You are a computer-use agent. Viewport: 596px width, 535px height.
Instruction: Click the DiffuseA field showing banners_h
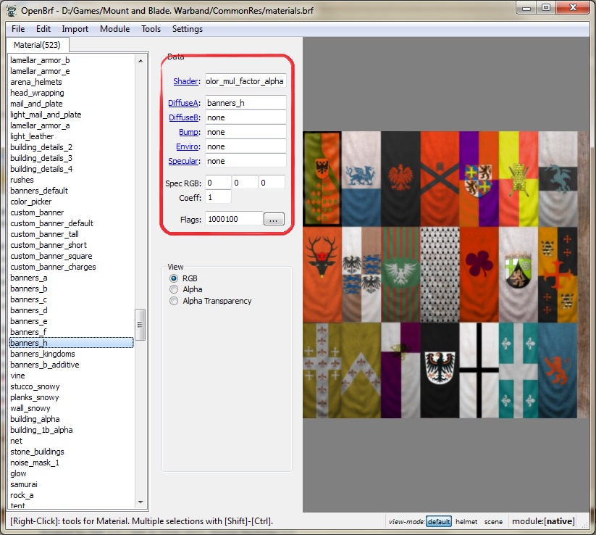[x=245, y=103]
